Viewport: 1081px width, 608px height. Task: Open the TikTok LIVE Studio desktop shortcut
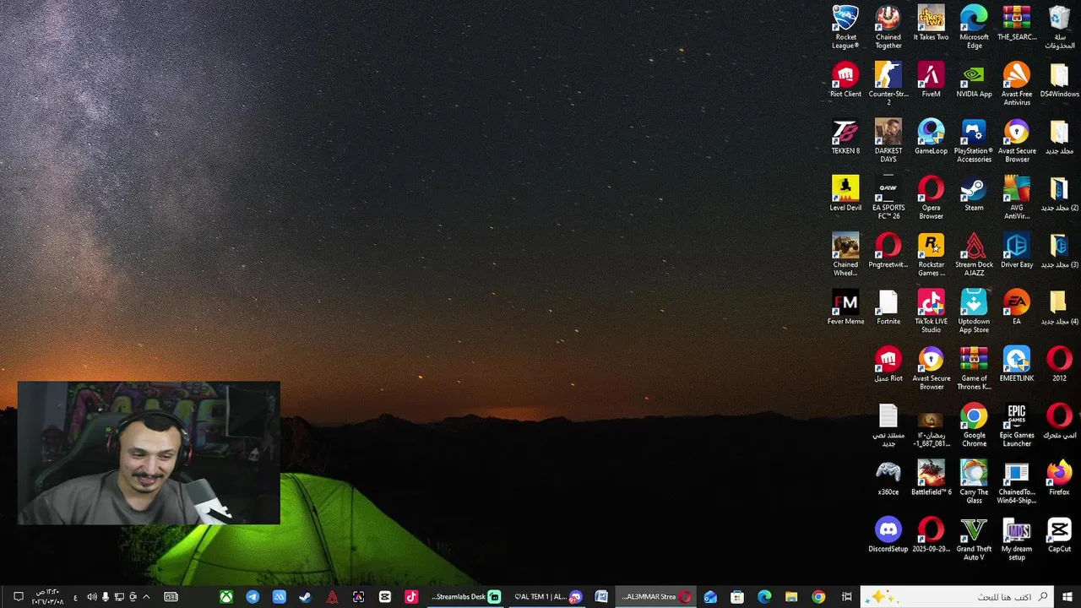931,311
